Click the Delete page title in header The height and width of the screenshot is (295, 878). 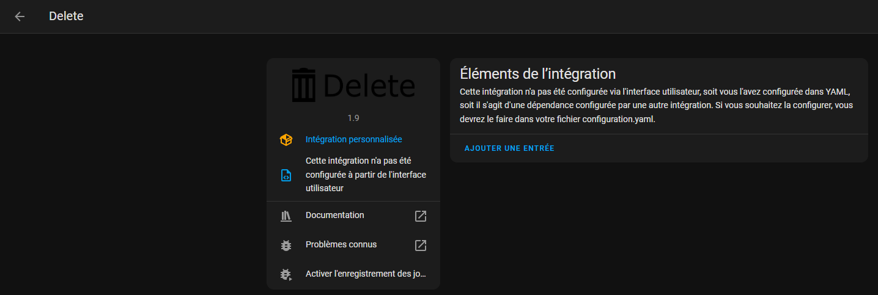[66, 16]
